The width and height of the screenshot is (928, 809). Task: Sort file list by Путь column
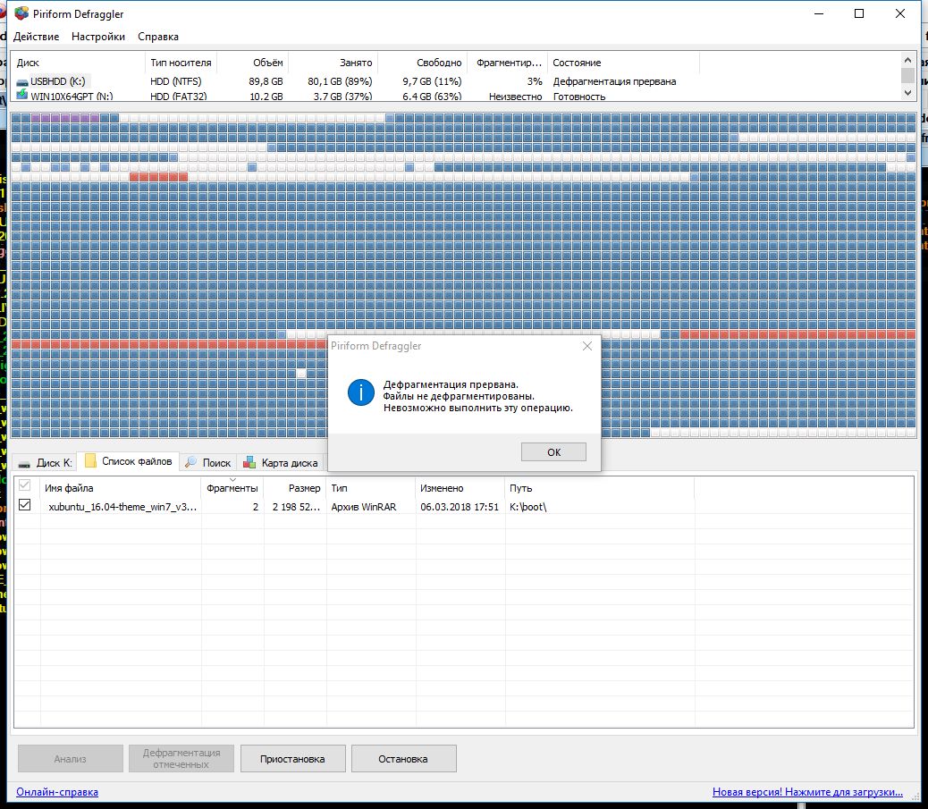(600, 488)
